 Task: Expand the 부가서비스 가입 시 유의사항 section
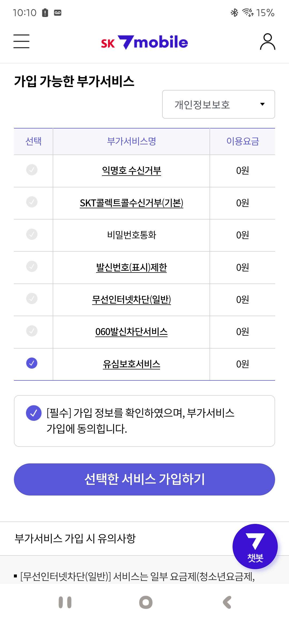[75, 538]
